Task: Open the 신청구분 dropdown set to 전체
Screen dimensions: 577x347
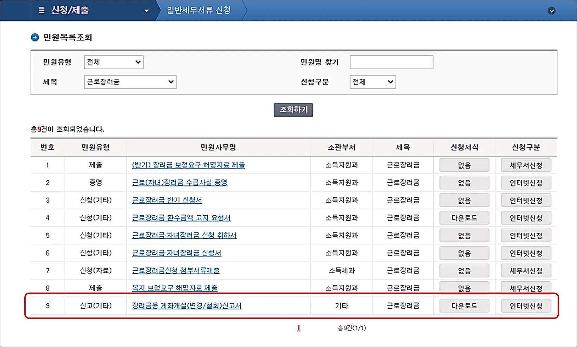Action: [x=373, y=82]
